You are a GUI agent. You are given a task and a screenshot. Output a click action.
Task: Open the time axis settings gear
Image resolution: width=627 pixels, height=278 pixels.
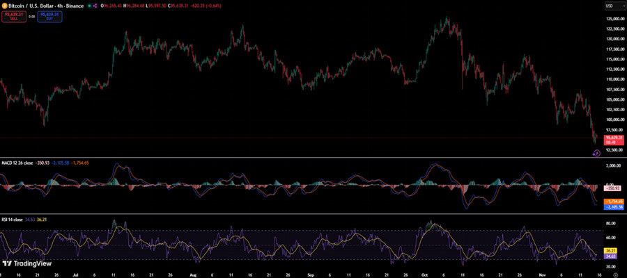tap(615, 275)
